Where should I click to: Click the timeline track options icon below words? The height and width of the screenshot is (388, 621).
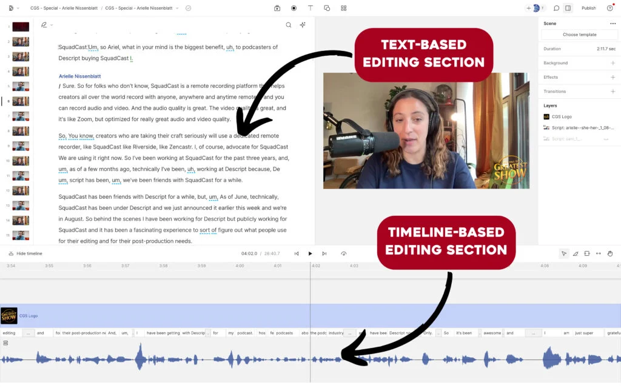[5, 343]
